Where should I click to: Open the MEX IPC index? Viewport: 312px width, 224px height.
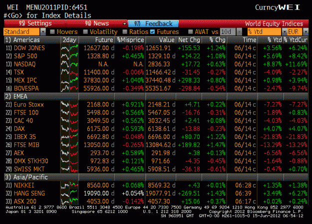click(25, 80)
